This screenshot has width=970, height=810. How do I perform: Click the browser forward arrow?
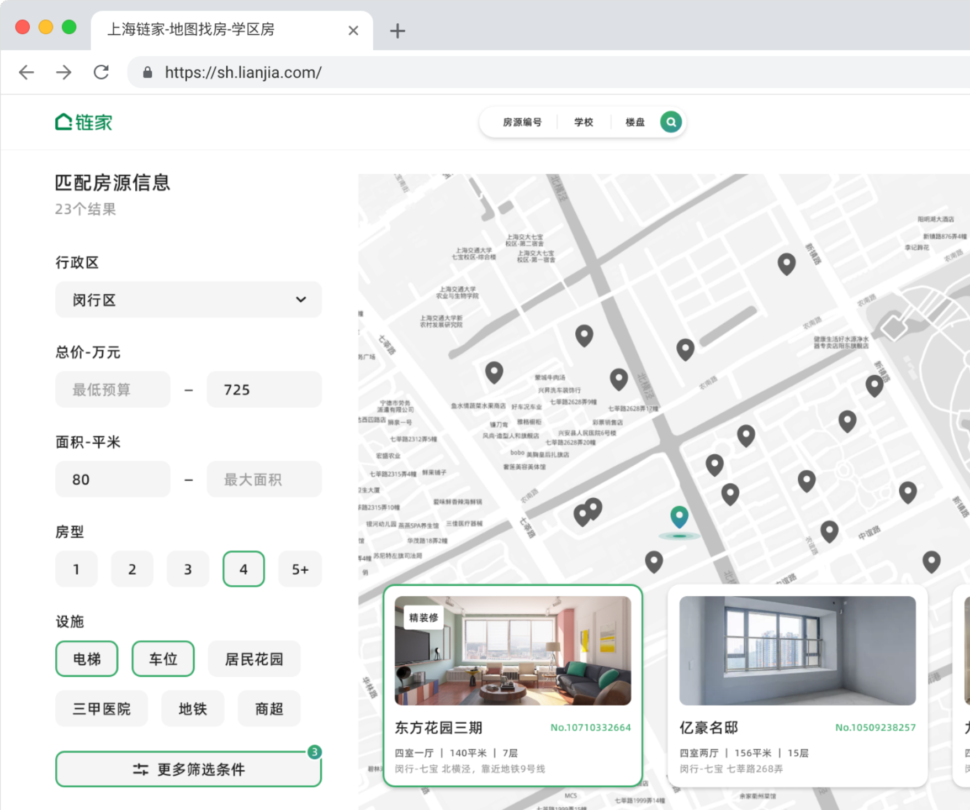coord(64,72)
